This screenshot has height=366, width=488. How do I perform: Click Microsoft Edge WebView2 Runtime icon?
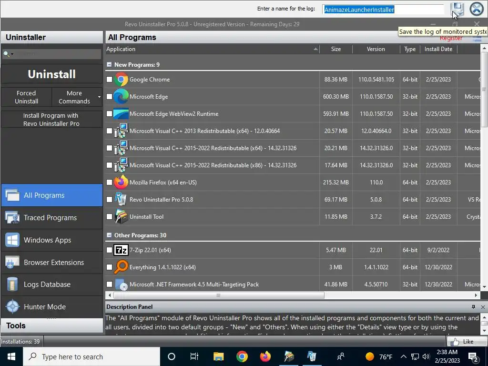click(121, 113)
